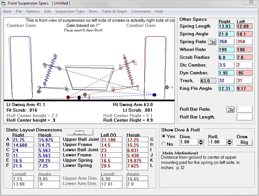259x196 pixels.
Task: Click Right Wheel Rate value 199
Action: tap(226, 50)
